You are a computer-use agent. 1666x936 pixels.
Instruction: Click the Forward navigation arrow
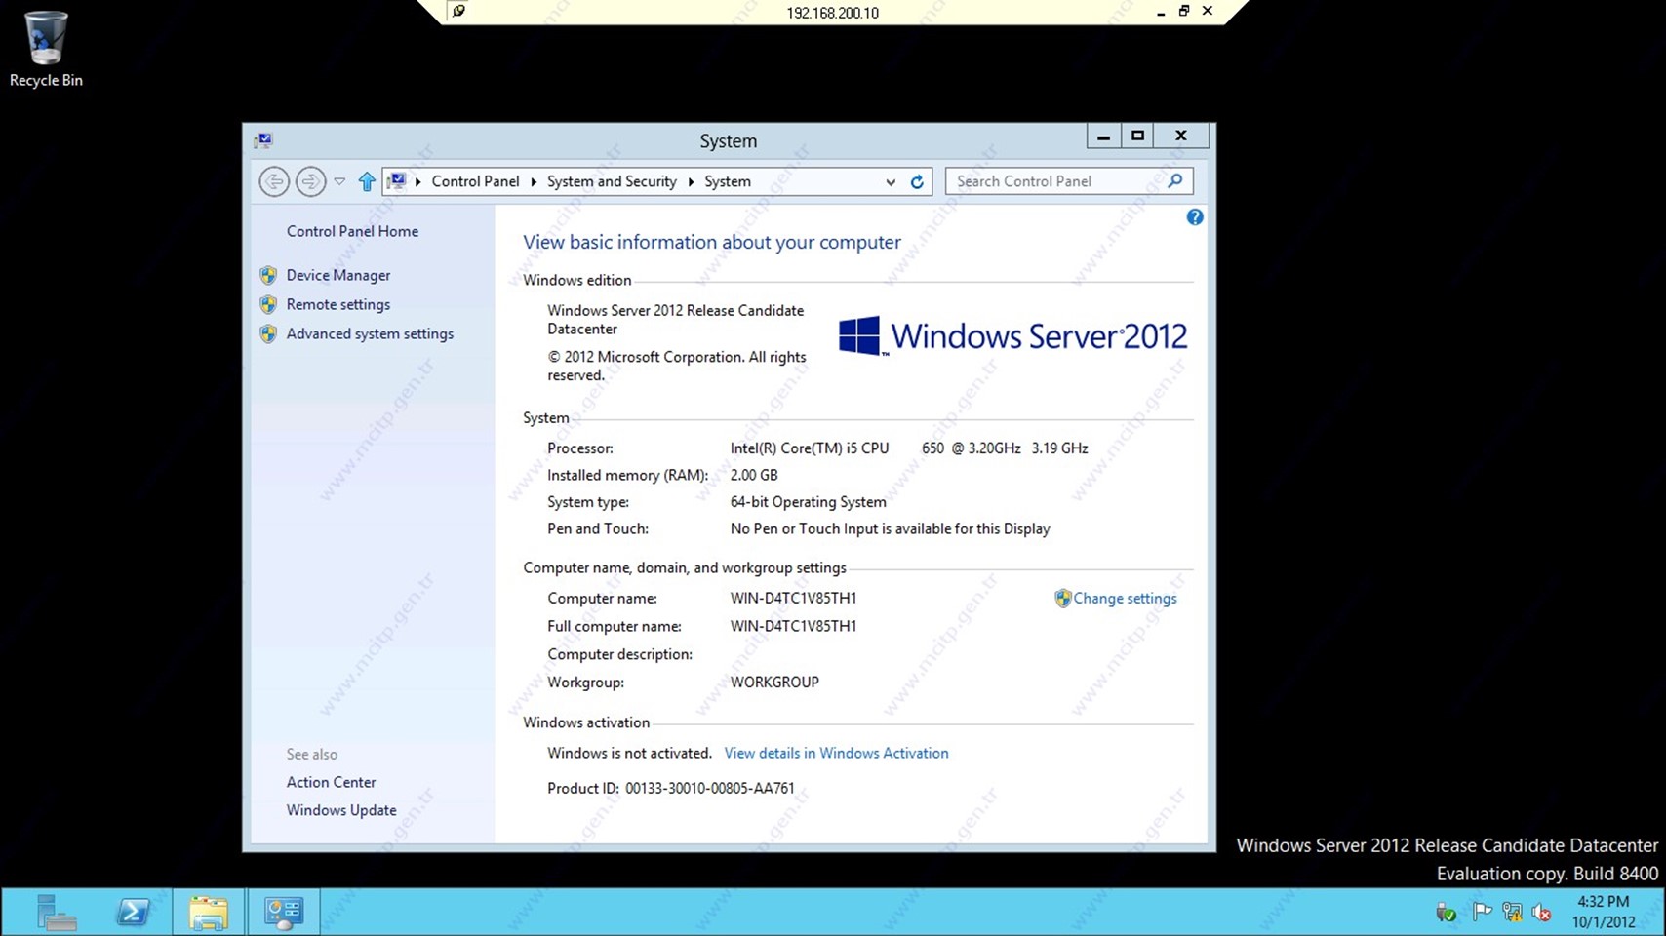(310, 181)
